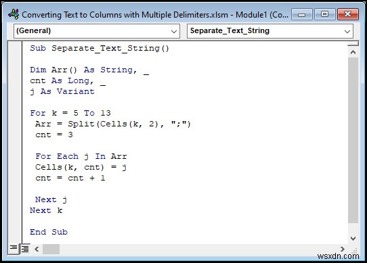Close the Module1 code window
This screenshot has height=263, width=367.
click(x=348, y=14)
